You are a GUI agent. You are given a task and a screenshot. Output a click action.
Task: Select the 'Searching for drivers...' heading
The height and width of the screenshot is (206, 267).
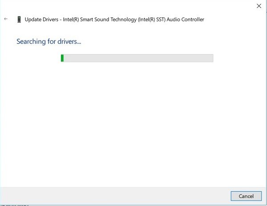49,41
